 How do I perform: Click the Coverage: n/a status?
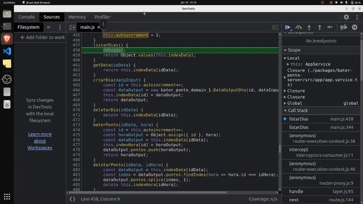coord(263,199)
